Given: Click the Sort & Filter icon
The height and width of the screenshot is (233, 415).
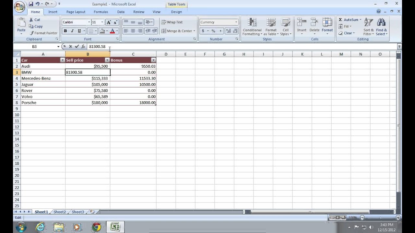Looking at the screenshot, I should 369,22.
